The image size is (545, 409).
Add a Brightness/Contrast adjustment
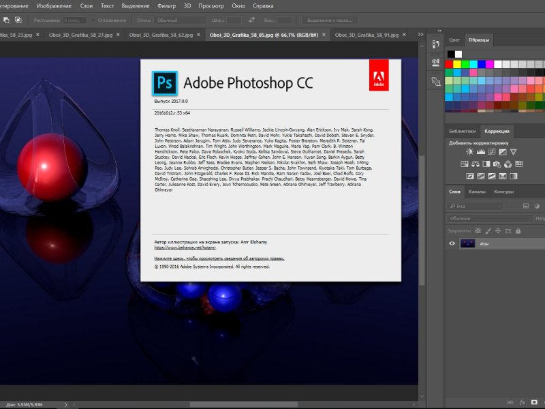point(469,152)
